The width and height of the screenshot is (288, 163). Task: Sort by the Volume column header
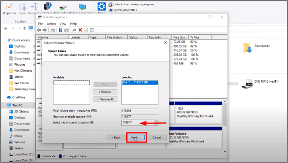click(52, 37)
